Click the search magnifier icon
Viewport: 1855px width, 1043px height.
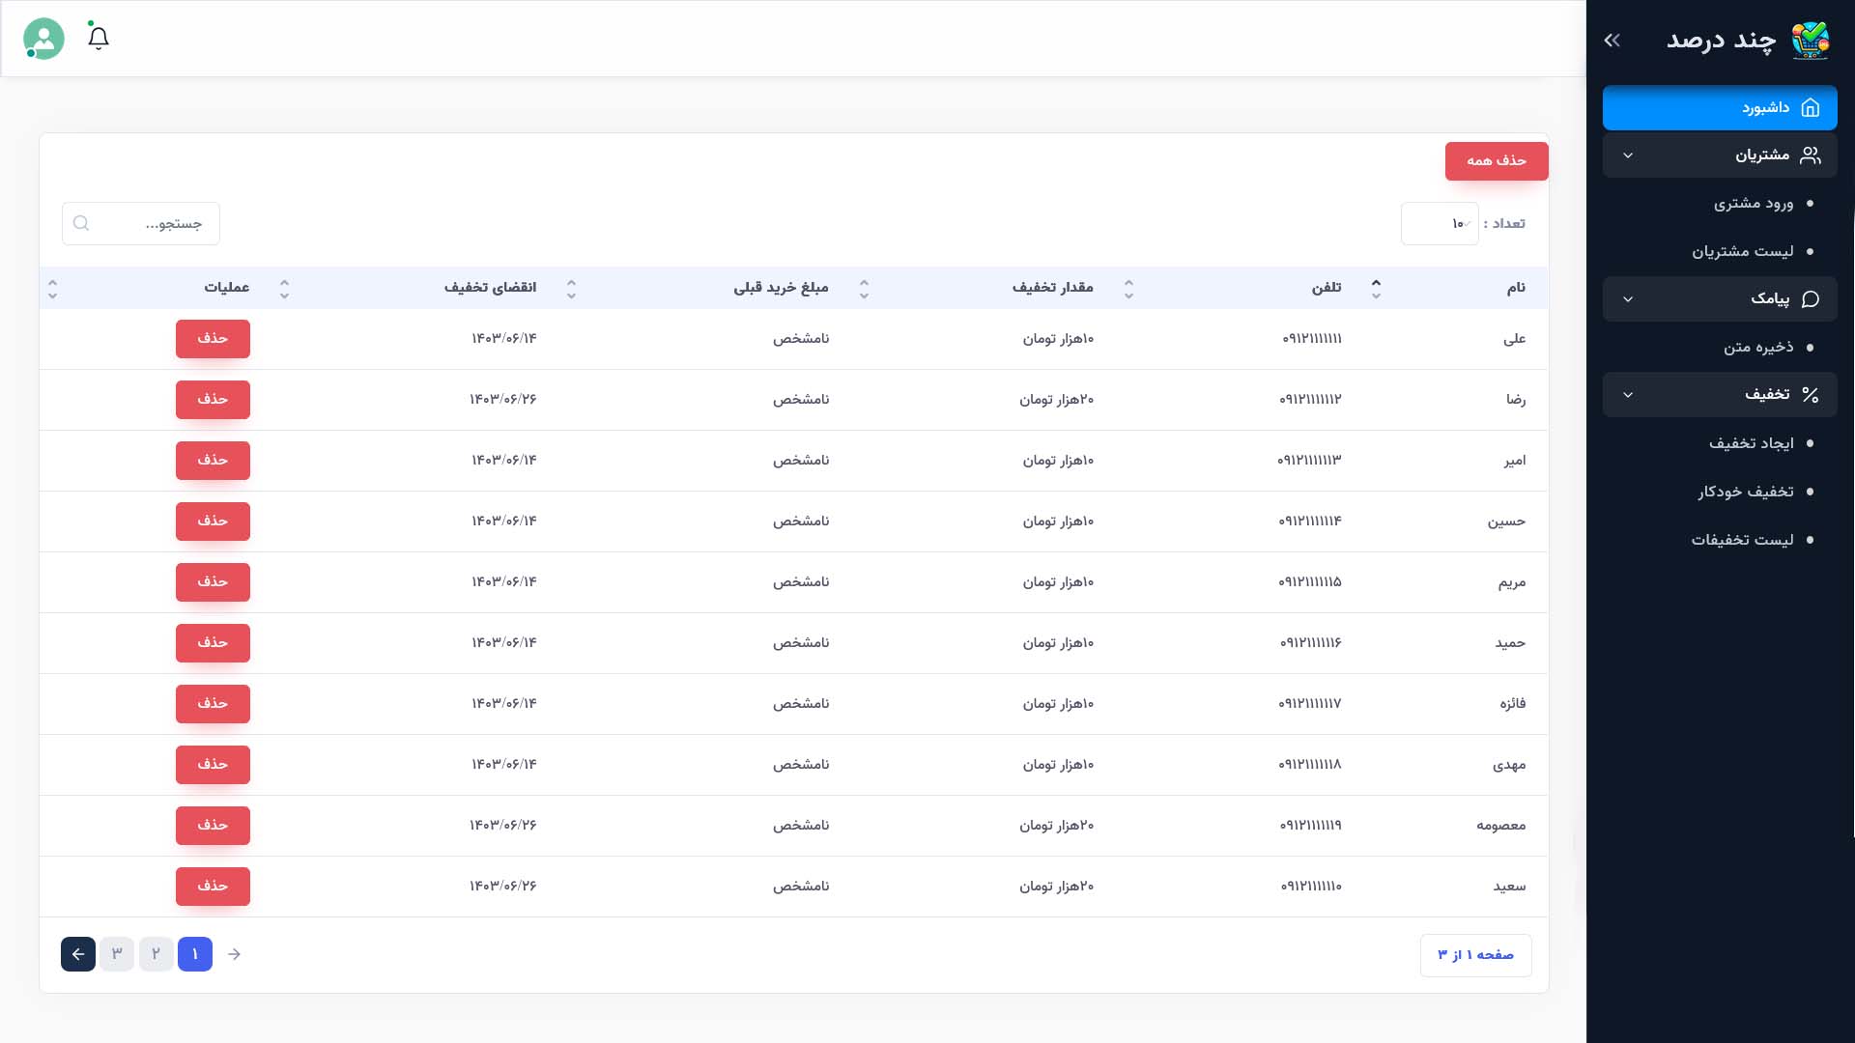[x=81, y=223]
